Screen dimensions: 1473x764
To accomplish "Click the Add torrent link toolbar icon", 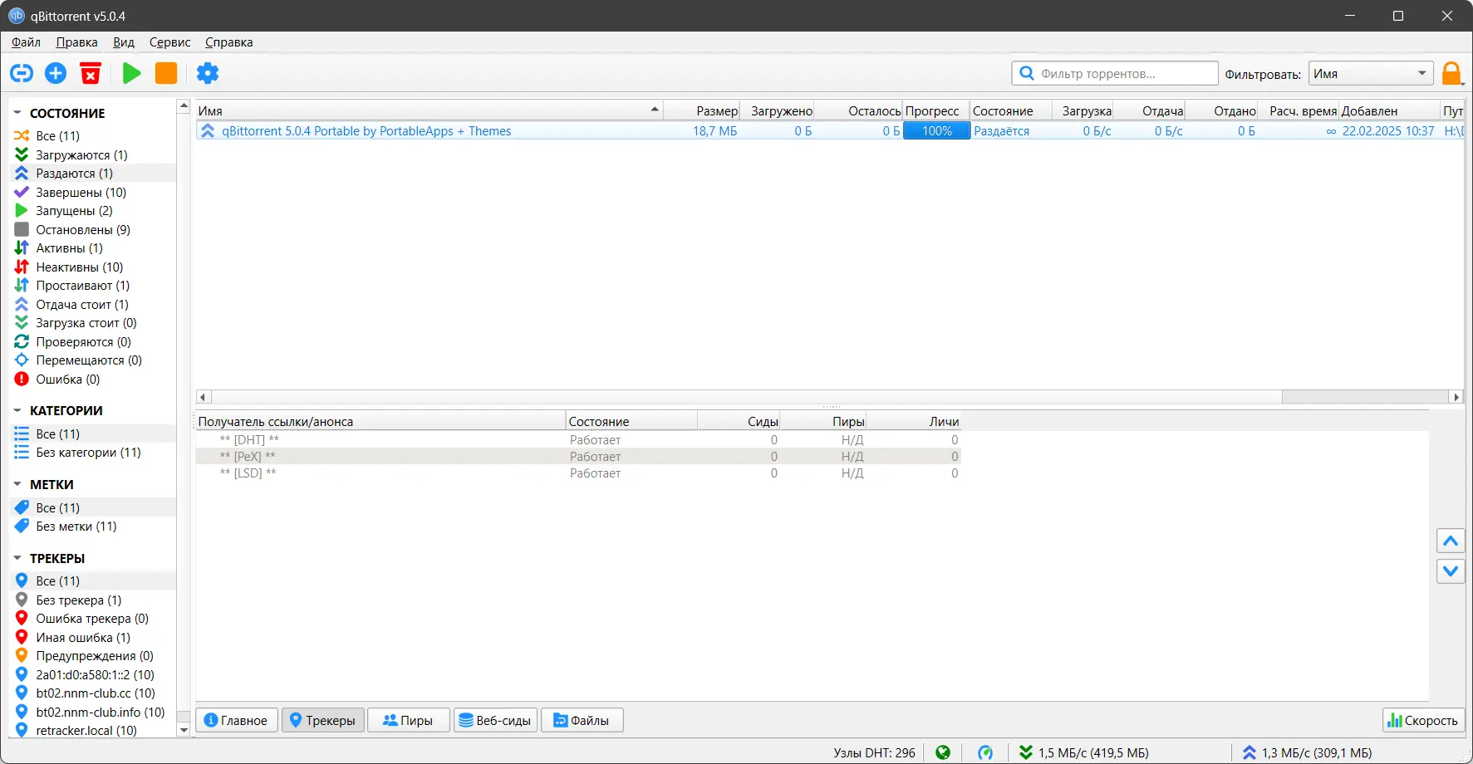I will pyautogui.click(x=22, y=73).
